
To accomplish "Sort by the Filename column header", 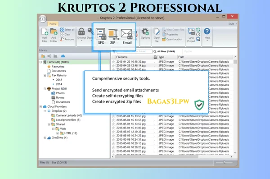I will pyautogui.click(x=134, y=57).
